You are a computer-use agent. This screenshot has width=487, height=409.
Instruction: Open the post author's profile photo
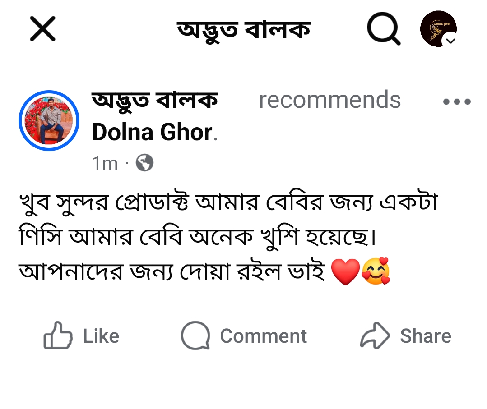(x=48, y=120)
